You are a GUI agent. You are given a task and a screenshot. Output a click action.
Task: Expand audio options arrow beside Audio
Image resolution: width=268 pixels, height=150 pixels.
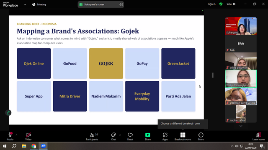16,135
